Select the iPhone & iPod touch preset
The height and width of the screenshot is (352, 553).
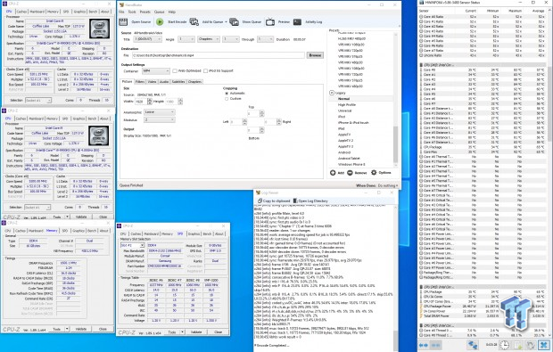pos(353,123)
